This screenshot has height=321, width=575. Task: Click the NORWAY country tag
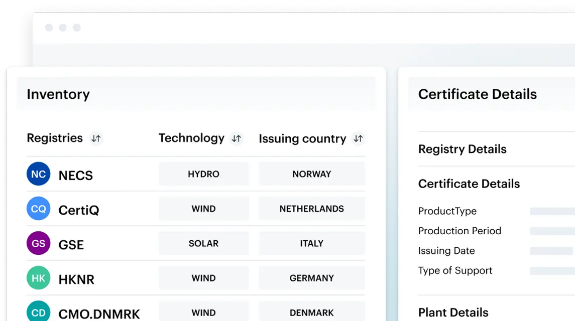(x=312, y=174)
